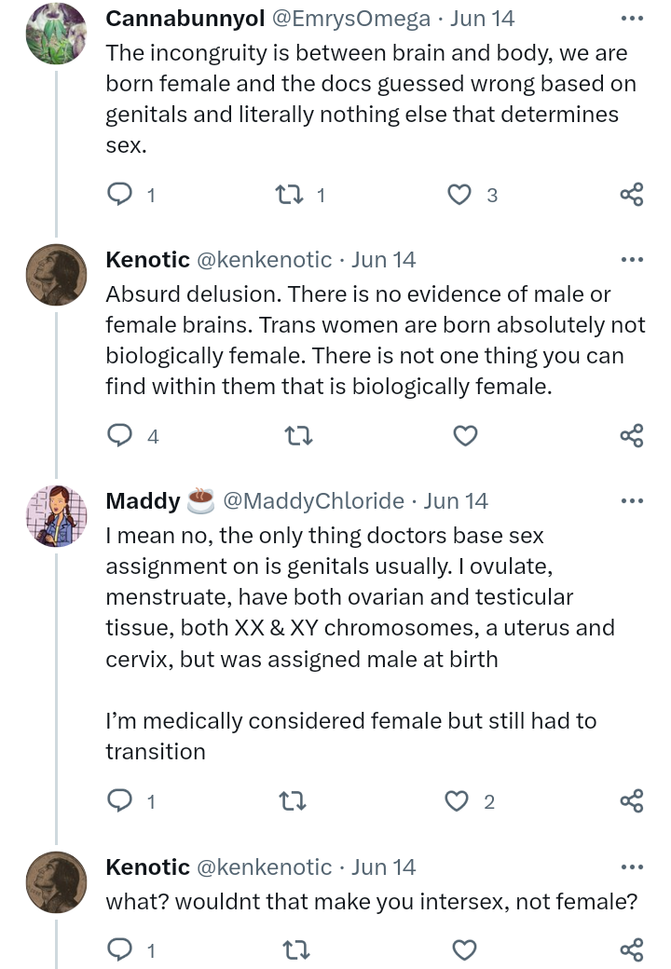
Task: Retweet Maddy's tweet
Action: 294,800
